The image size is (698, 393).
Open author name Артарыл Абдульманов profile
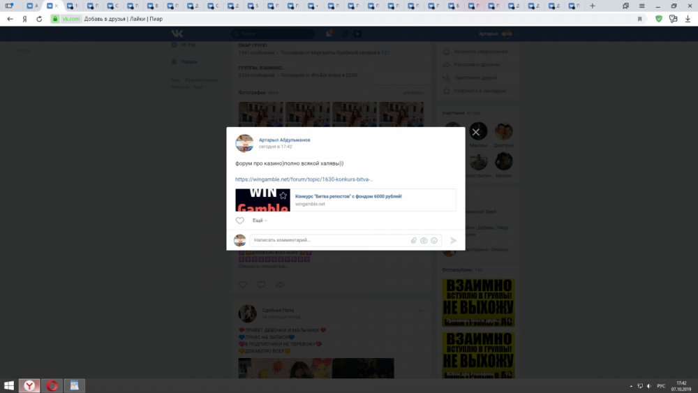pos(284,140)
